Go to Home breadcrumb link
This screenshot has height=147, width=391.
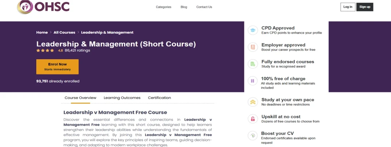(42, 32)
